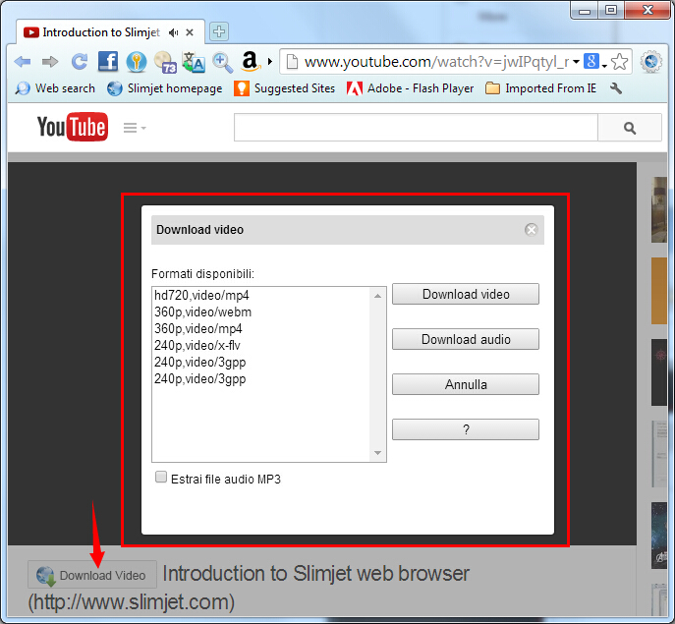Mute the tab audio speaker icon
Viewport: 675px width, 624px height.
(x=174, y=32)
